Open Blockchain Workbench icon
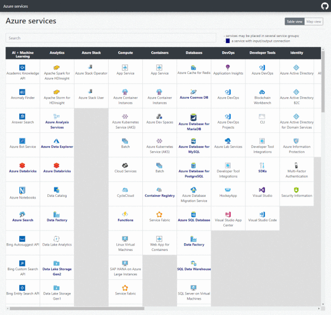 coord(261,92)
